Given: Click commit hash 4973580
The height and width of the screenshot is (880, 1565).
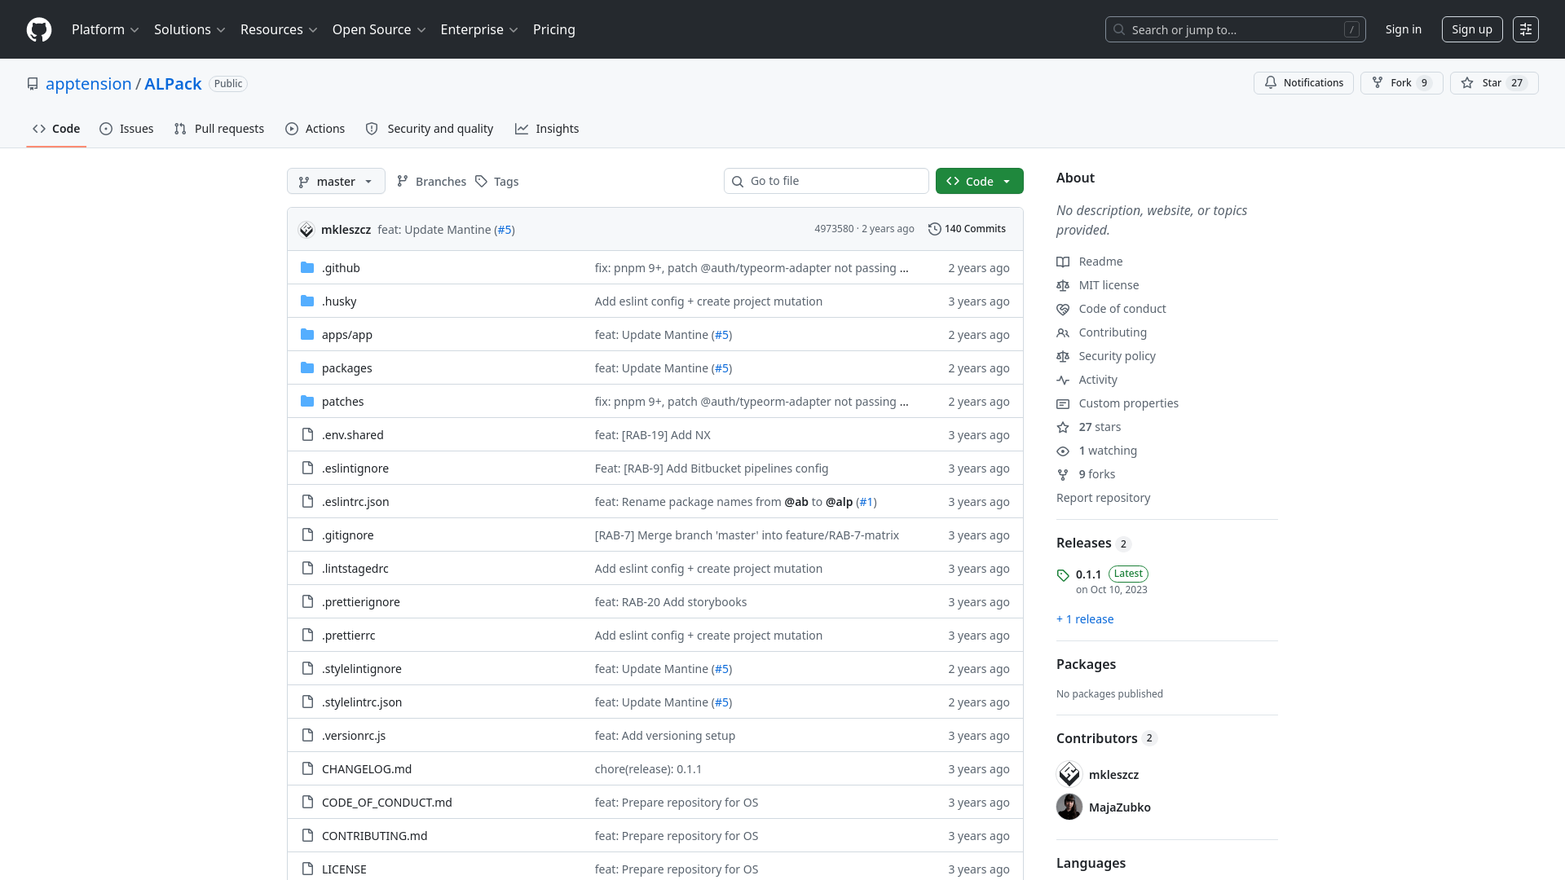Looking at the screenshot, I should pyautogui.click(x=834, y=229).
